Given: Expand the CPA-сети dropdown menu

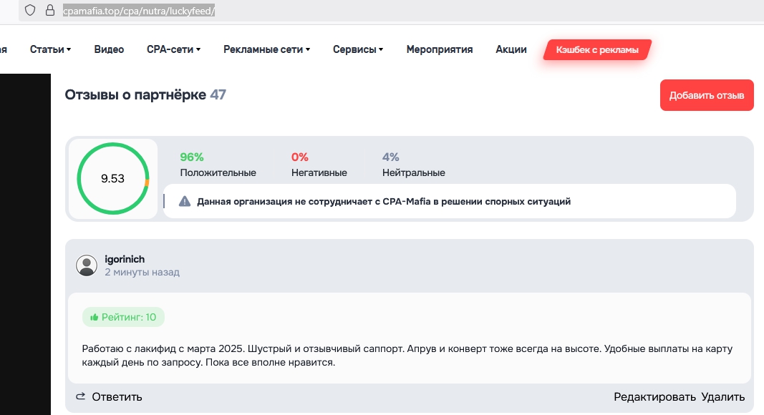Looking at the screenshot, I should pyautogui.click(x=173, y=49).
